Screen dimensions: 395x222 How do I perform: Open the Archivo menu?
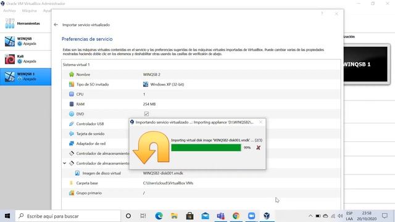(x=10, y=10)
